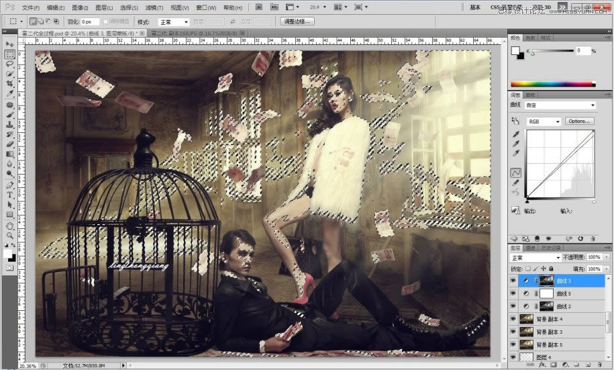The width and height of the screenshot is (614, 370).
Task: Add a layer mask from Layers footer
Action: click(554, 365)
